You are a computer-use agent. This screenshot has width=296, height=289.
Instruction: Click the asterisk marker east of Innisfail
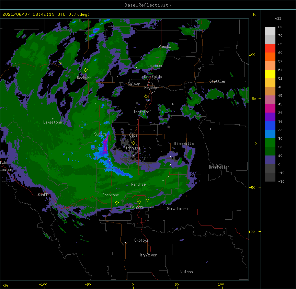tap(172, 104)
